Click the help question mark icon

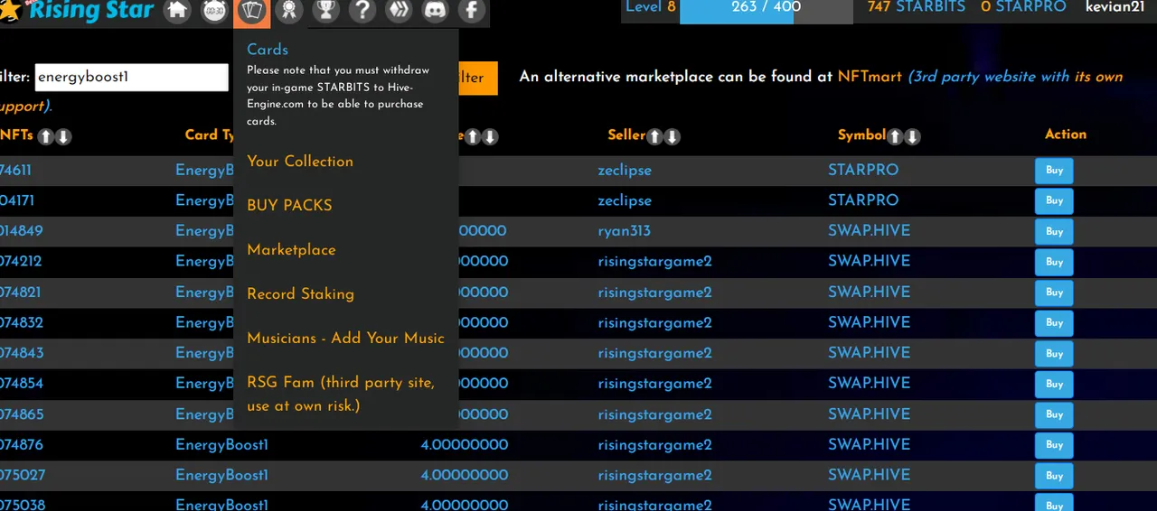(x=362, y=12)
